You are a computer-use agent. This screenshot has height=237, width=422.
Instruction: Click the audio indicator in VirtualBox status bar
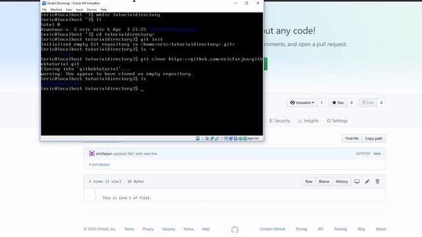(206, 138)
